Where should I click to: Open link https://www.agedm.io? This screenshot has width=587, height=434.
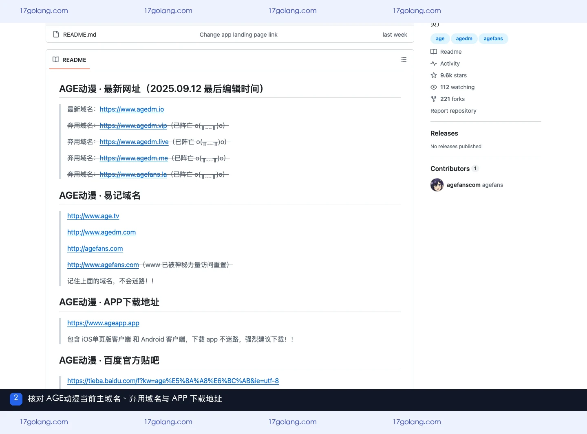132,109
